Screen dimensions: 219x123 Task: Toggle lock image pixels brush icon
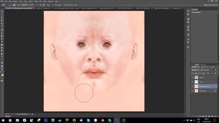198,73
